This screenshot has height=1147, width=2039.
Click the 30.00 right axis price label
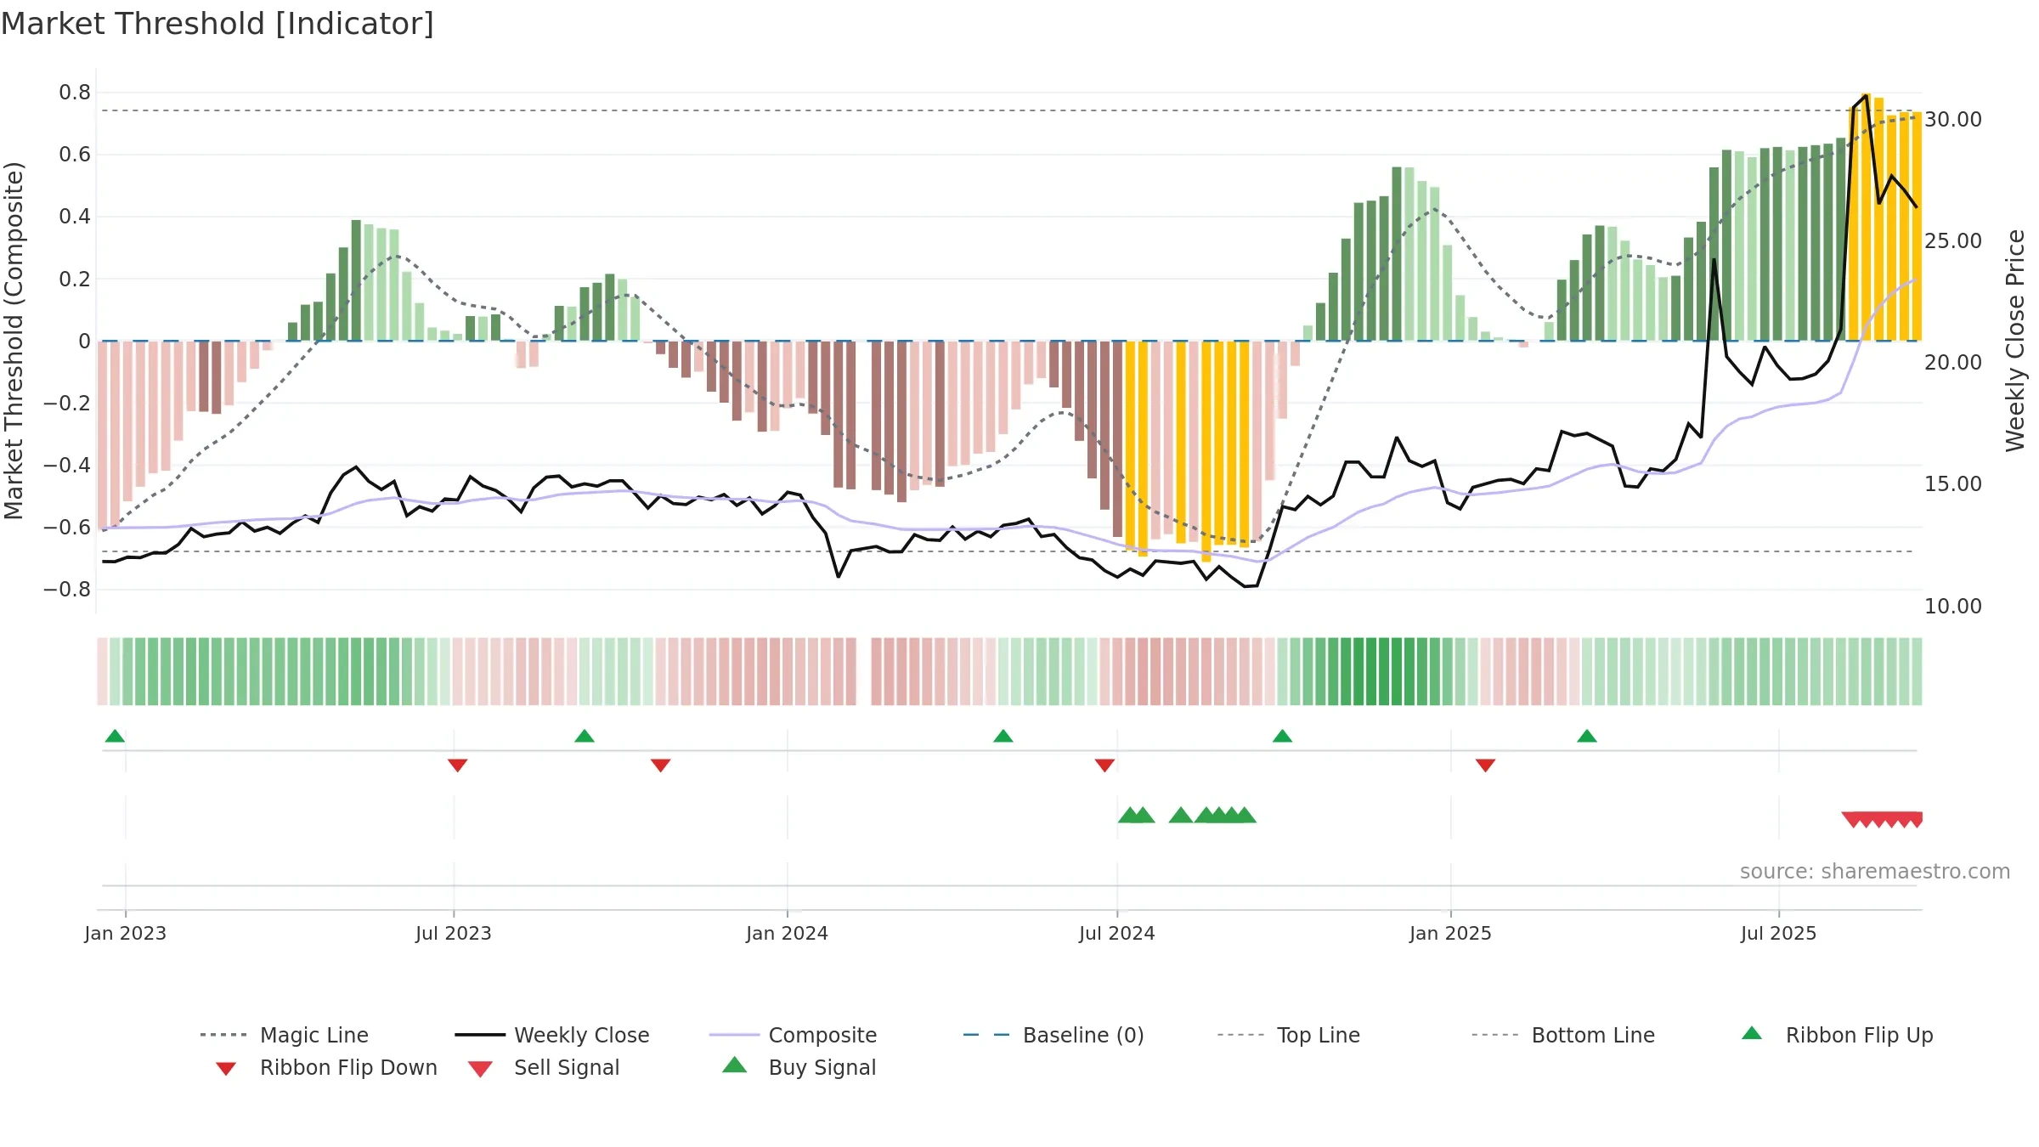pyautogui.click(x=1952, y=120)
